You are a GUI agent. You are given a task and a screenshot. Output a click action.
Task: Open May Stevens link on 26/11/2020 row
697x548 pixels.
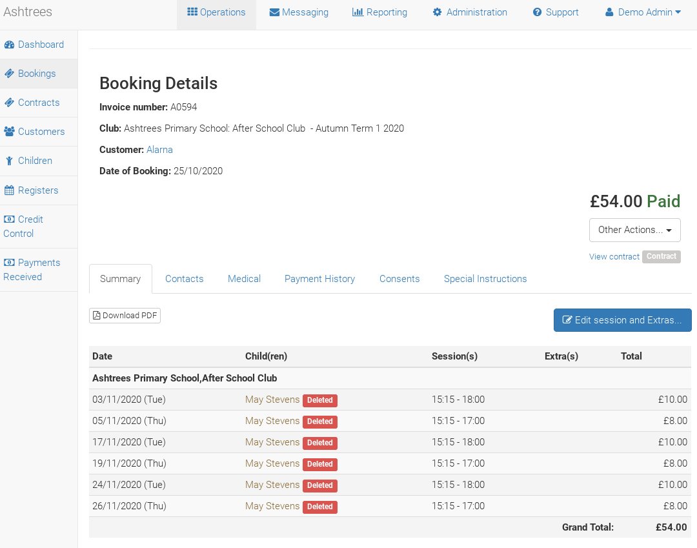(272, 506)
